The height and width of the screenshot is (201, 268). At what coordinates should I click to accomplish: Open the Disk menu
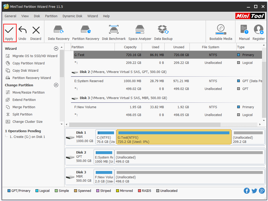pyautogui.click(x=37, y=16)
